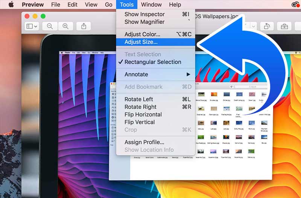
Task: Choose Flip Horizontal menu item
Action: (x=156, y=115)
